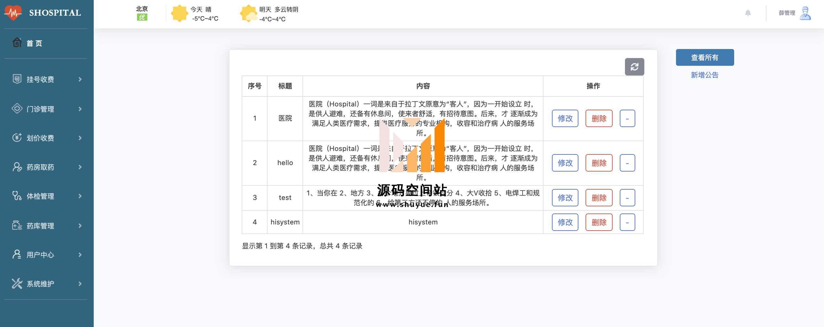Click 修改 for the hello row

(x=565, y=163)
